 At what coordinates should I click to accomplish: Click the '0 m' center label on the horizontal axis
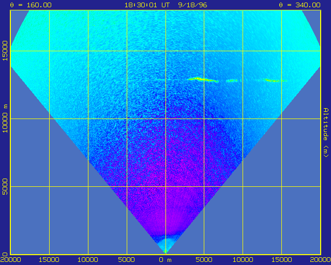click(x=165, y=260)
